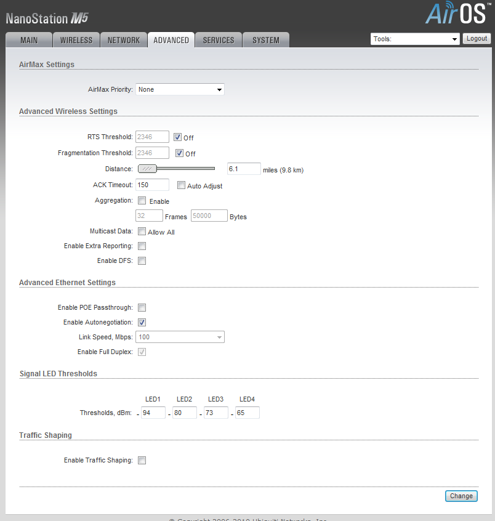
Task: Click the Logout button
Action: (x=477, y=39)
